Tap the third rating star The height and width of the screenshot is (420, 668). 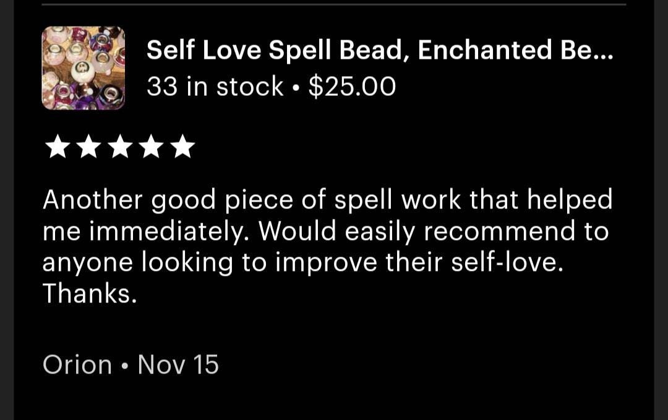pyautogui.click(x=120, y=147)
